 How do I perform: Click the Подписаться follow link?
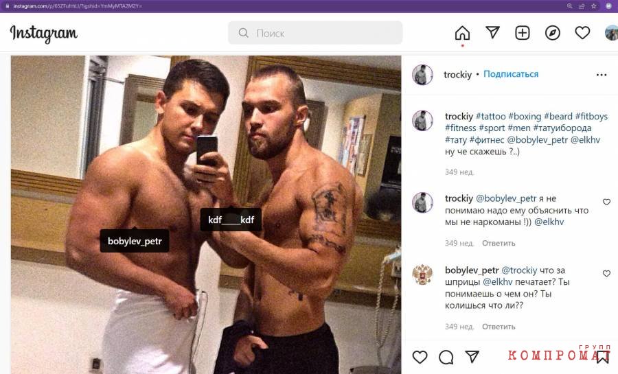(511, 74)
